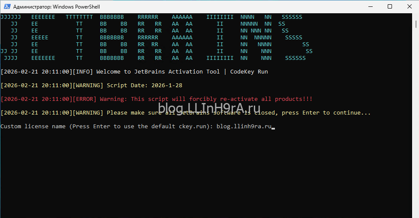Click the [INFO] tag in the welcome line

point(83,72)
